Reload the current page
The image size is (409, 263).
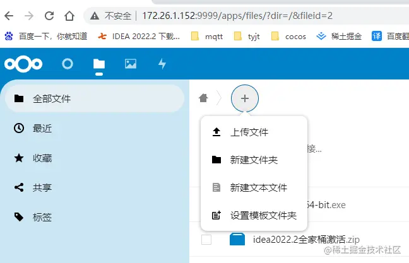[x=49, y=16]
